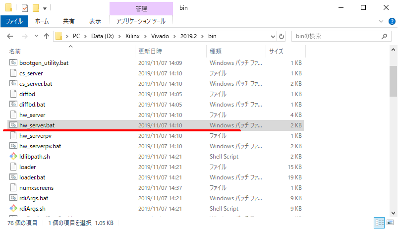Select the ldlibpath.sh shell script icon
398x229 pixels.
coord(13,156)
